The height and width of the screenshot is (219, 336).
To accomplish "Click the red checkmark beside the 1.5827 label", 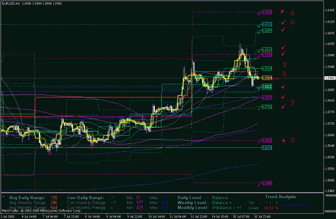I will pos(283,97).
